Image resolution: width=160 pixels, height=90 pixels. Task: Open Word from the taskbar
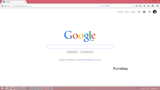(x=50, y=88)
